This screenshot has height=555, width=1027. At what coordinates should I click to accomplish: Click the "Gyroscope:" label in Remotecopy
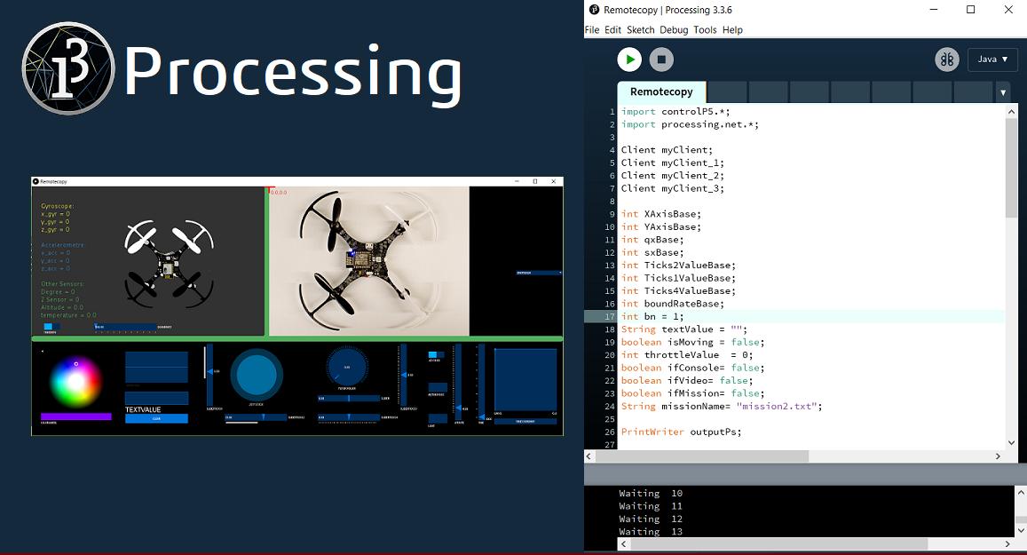[x=58, y=206]
